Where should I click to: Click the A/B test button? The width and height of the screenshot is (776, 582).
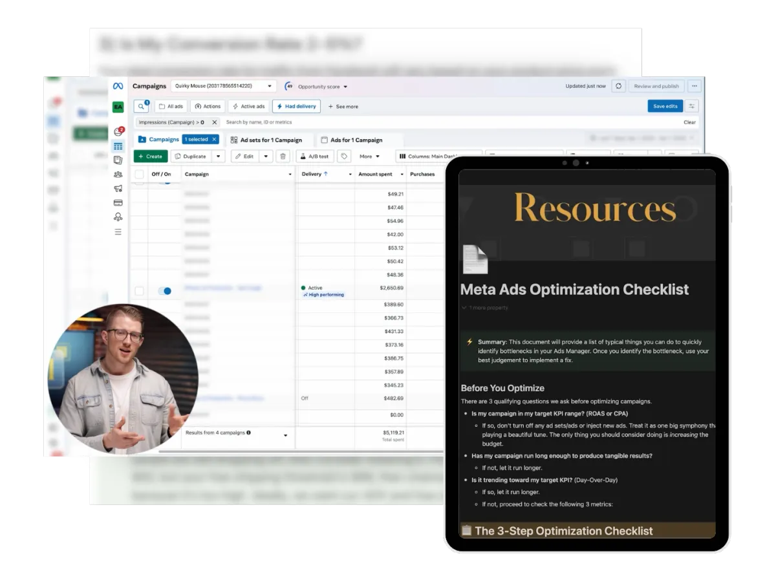pyautogui.click(x=315, y=156)
